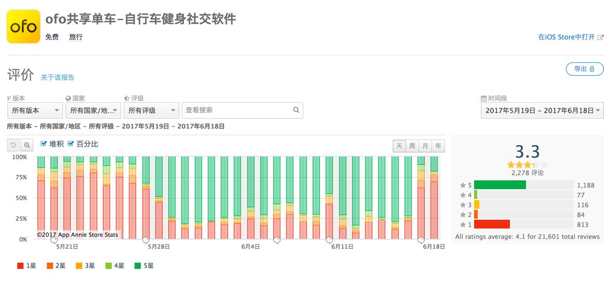Toggle the 堆积 stacked checkbox
The height and width of the screenshot is (283, 604).
44,144
